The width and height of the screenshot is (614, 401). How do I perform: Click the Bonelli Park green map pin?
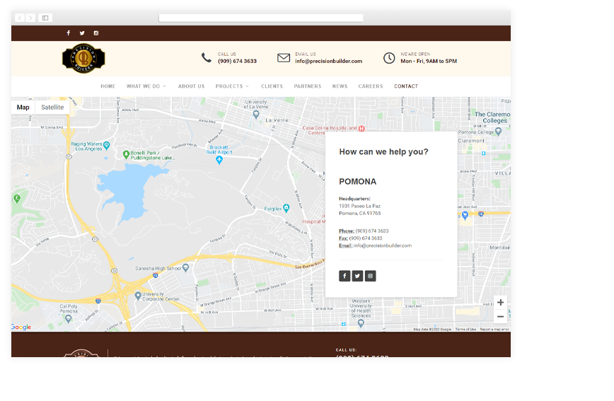click(x=126, y=155)
